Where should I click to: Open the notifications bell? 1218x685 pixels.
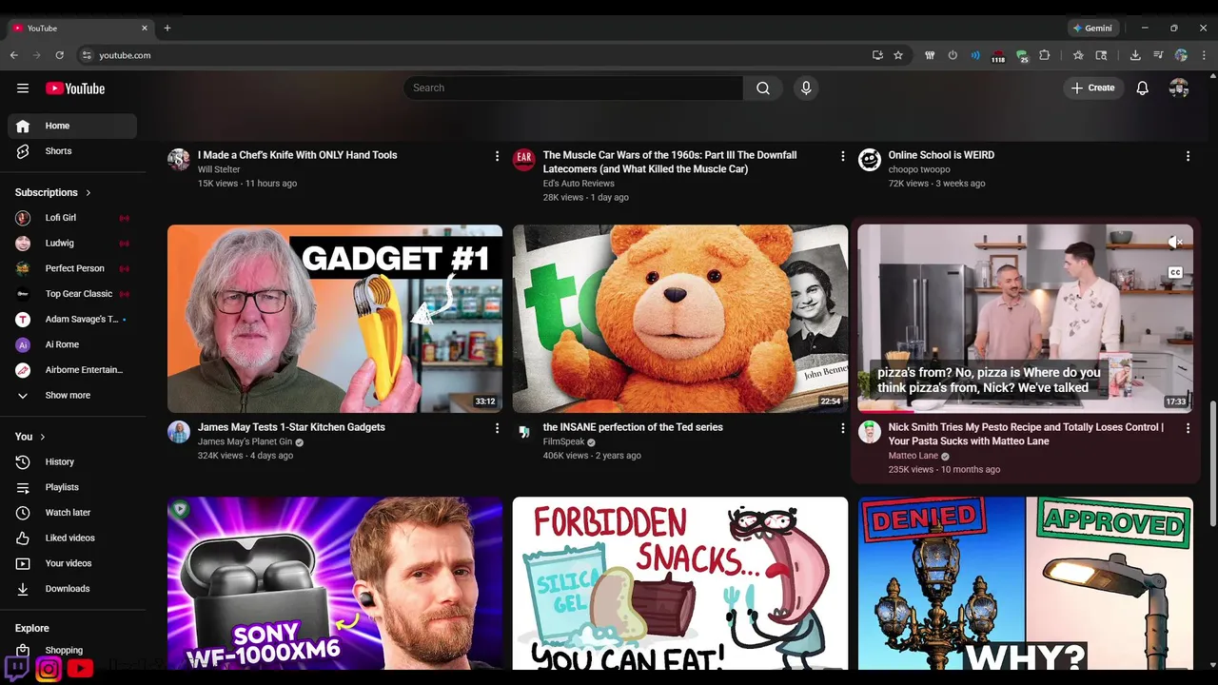[x=1143, y=88]
